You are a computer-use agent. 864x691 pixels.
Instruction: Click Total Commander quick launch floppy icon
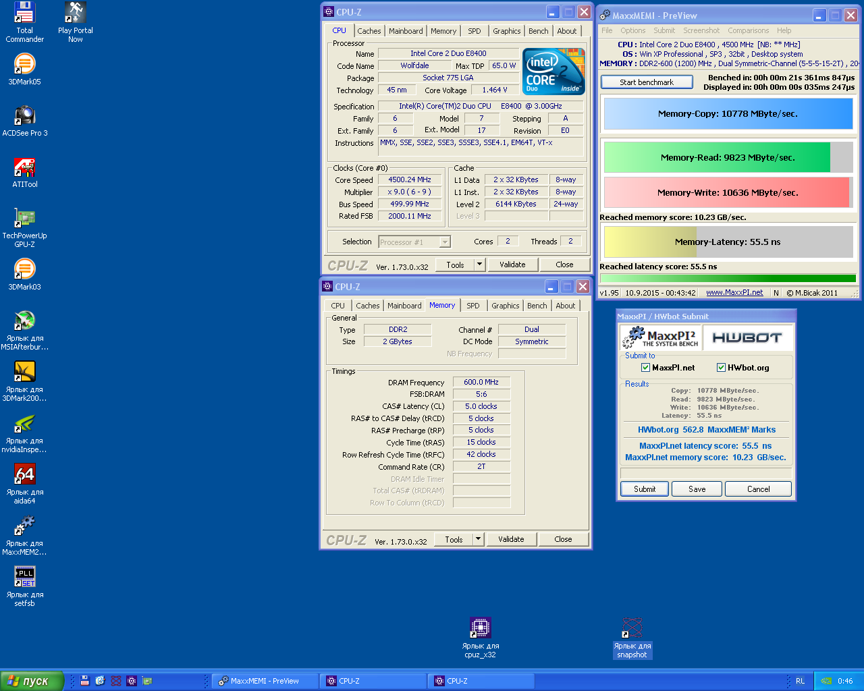(x=84, y=681)
